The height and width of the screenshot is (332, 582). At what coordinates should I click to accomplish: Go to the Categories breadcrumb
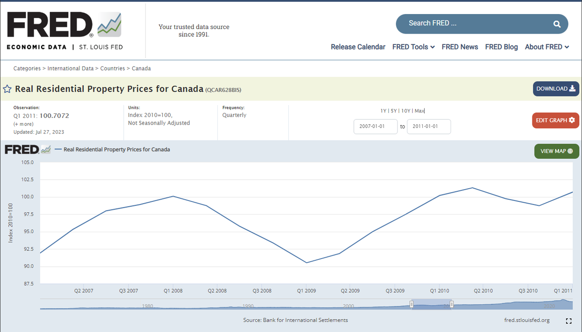(27, 68)
